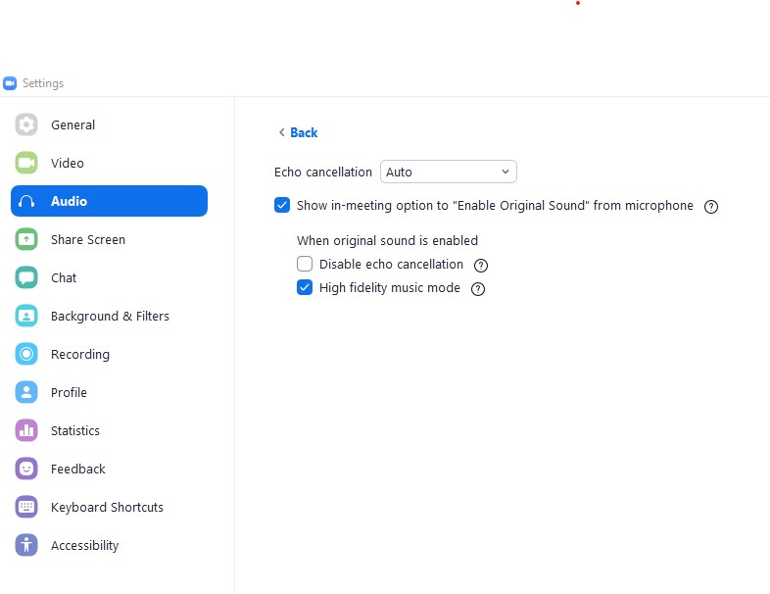Click the General gear icon
770x594 pixels.
[26, 124]
